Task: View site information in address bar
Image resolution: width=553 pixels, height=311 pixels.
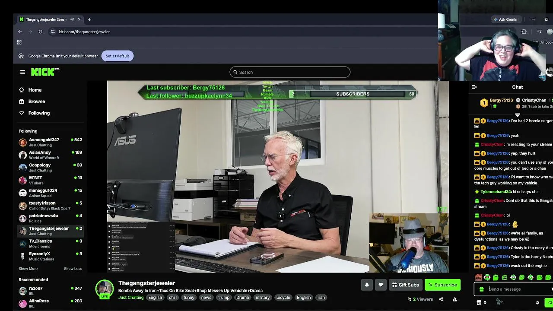Action: pyautogui.click(x=53, y=32)
